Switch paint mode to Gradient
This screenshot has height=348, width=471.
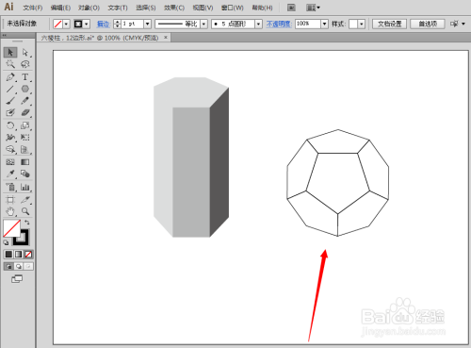(19, 254)
